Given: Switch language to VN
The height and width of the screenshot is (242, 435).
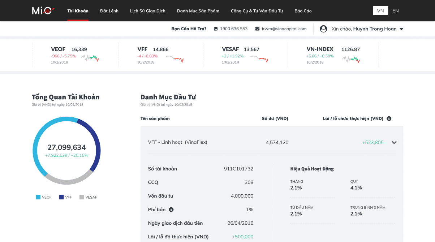Looking at the screenshot, I should coord(380,11).
